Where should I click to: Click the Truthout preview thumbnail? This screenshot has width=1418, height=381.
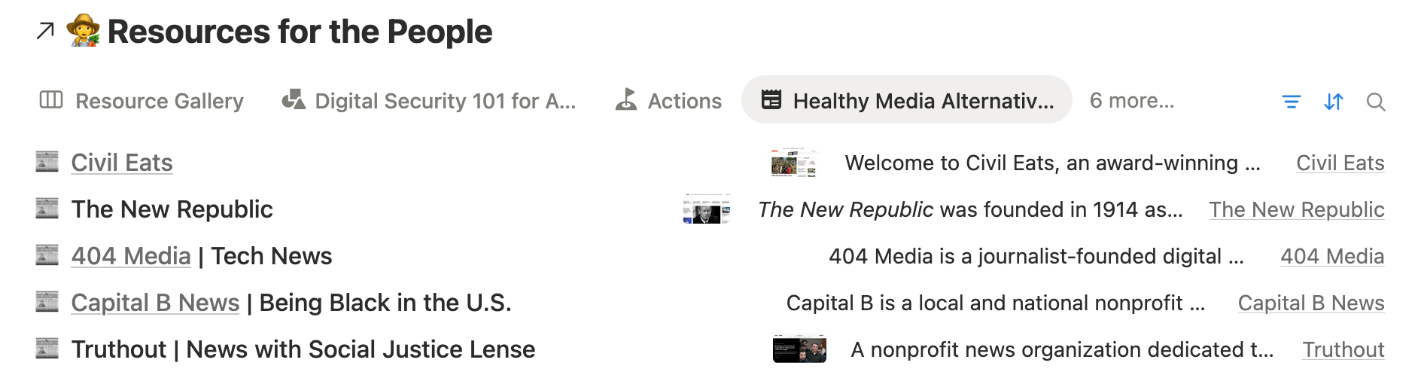click(799, 349)
